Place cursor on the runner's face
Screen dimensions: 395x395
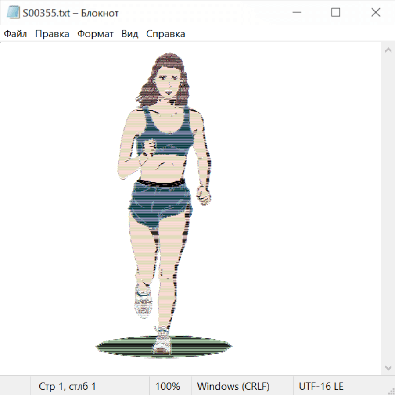coord(169,83)
